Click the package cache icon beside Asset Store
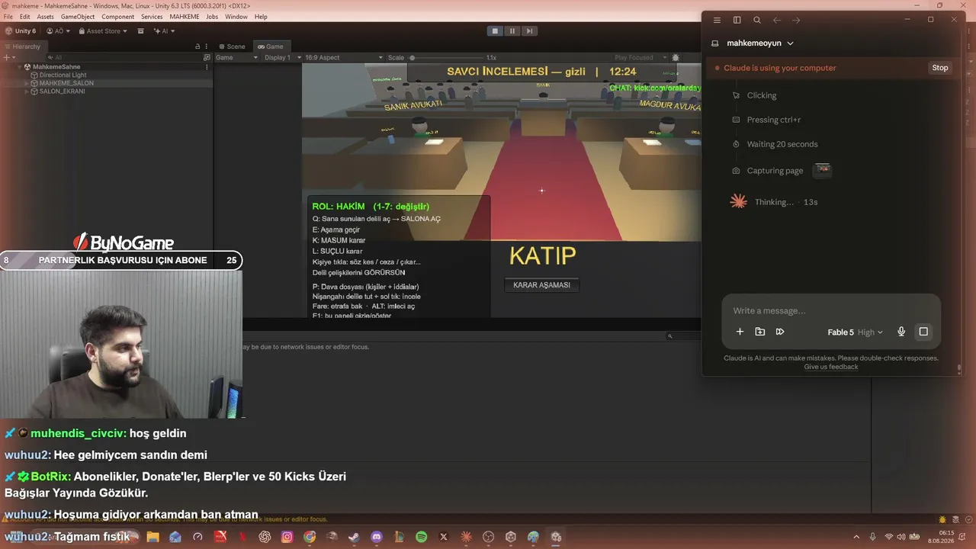Image resolution: width=976 pixels, height=549 pixels. (142, 31)
